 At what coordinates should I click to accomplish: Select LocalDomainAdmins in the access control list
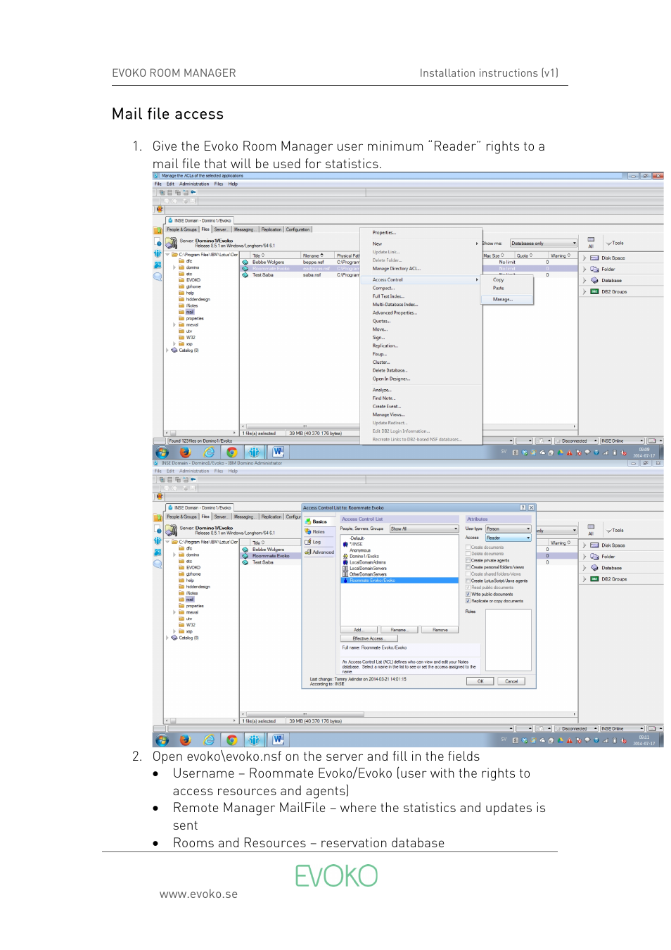(367, 562)
